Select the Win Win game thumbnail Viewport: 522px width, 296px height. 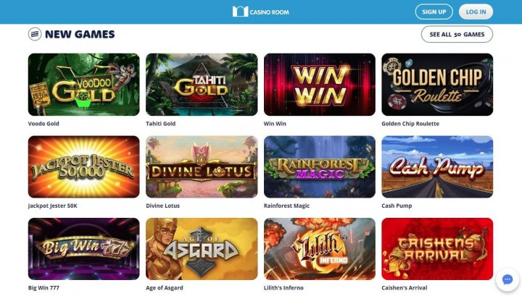tap(320, 85)
